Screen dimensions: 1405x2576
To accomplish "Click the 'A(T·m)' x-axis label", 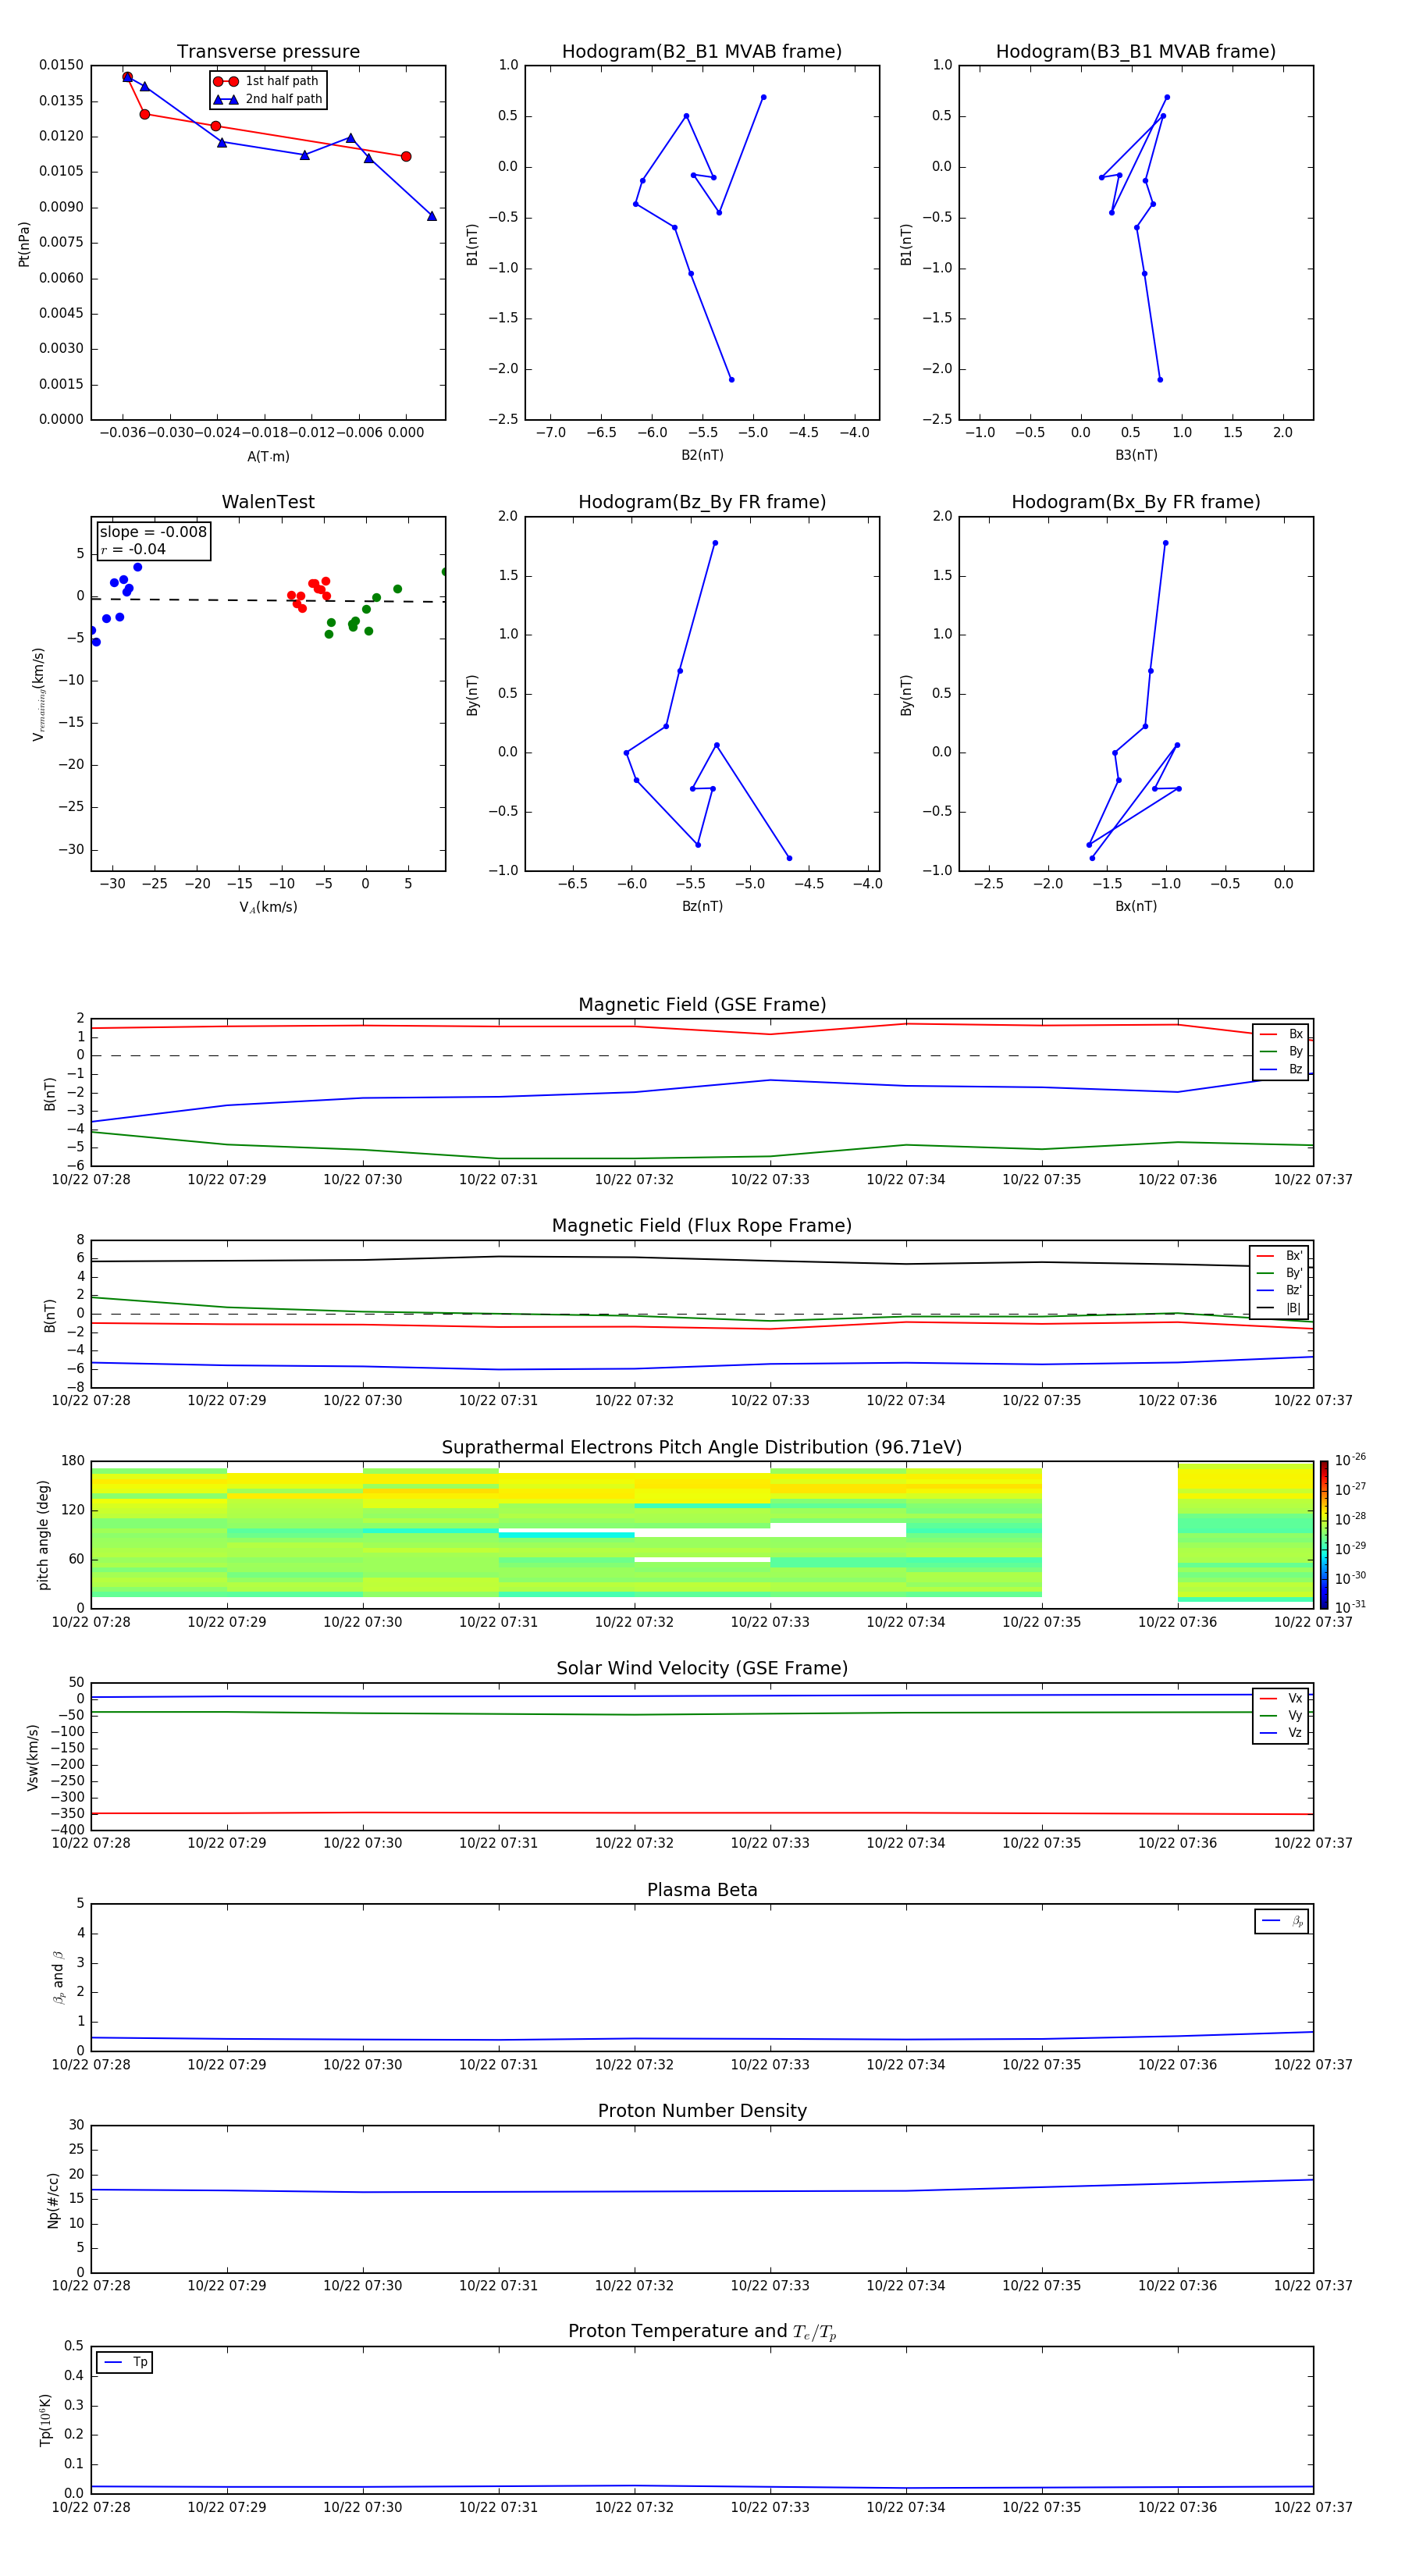I will coord(268,457).
